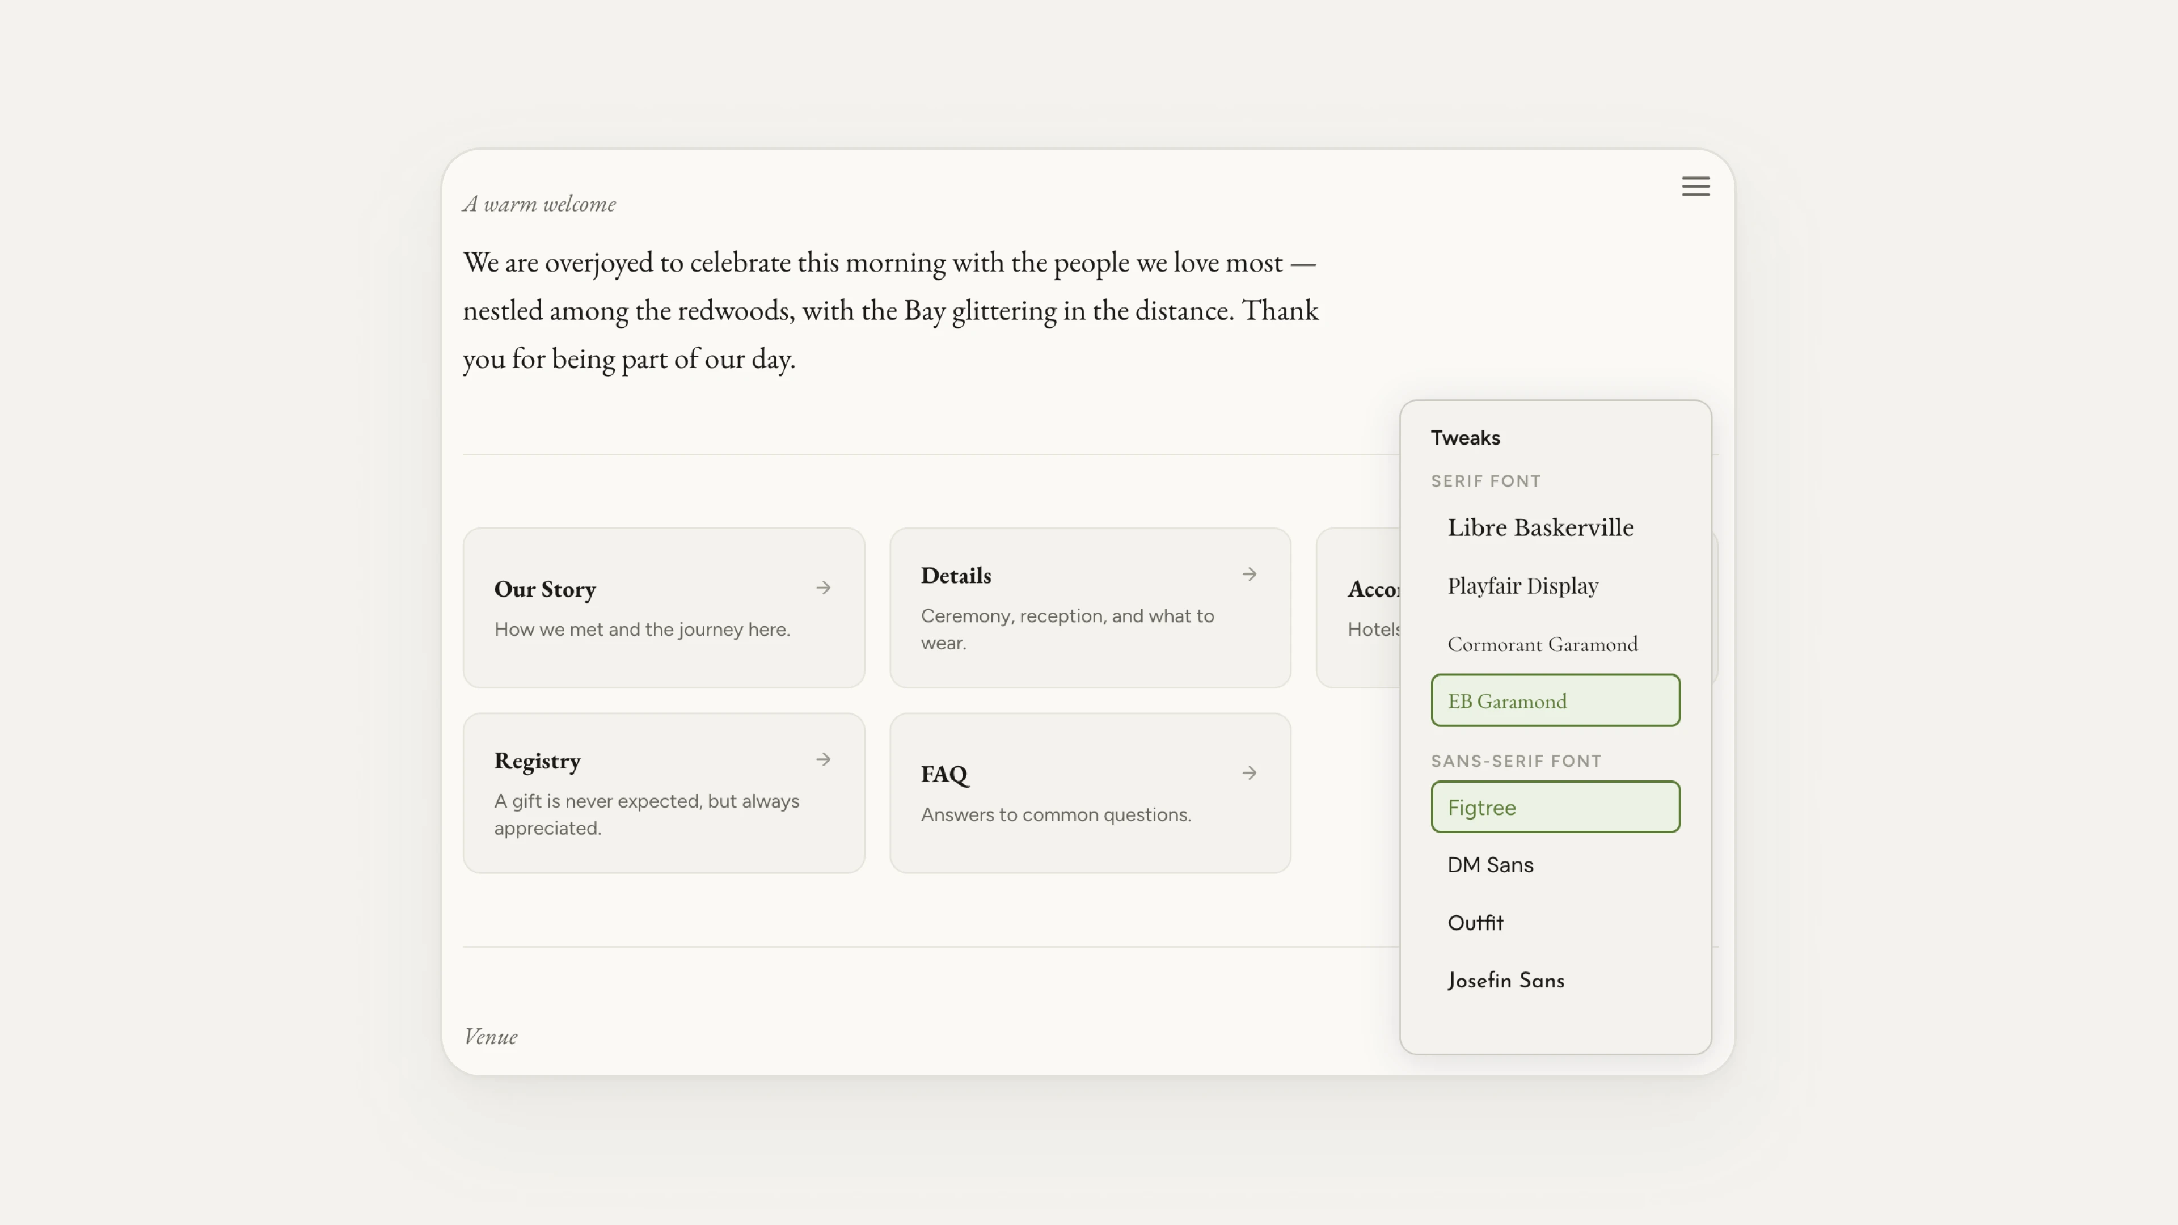Click the arrow icon on the Details card
Screen dimensions: 2178x1225
(1250, 574)
